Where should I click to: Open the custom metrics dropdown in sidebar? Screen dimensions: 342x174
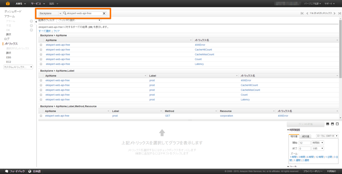tap(18, 67)
